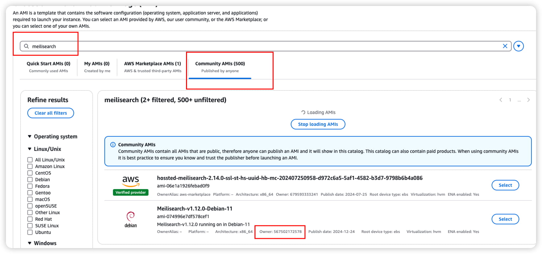Select the Meilisearch-v1.12.0-Debian-11 AMI

tap(505, 219)
